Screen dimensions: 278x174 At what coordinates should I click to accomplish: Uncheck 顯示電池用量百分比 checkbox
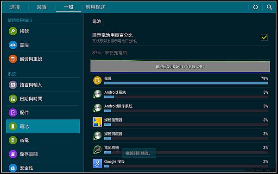point(264,38)
